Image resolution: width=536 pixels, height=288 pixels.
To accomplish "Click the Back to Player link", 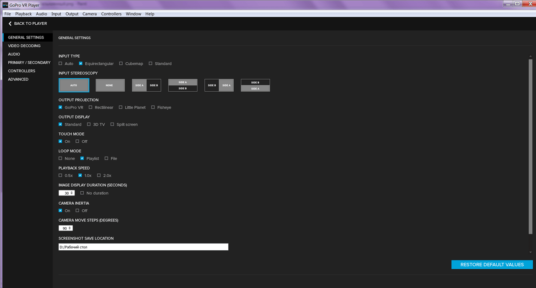I will click(31, 23).
